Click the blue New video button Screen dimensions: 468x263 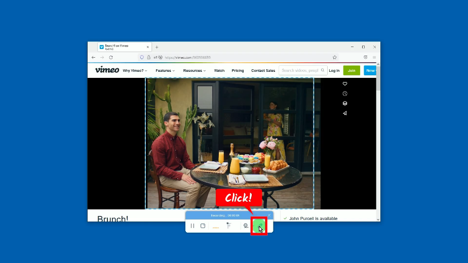pos(370,70)
